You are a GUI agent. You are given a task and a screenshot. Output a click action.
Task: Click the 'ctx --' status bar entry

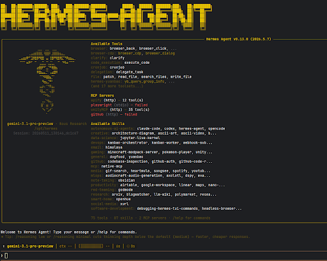[x=66, y=246]
